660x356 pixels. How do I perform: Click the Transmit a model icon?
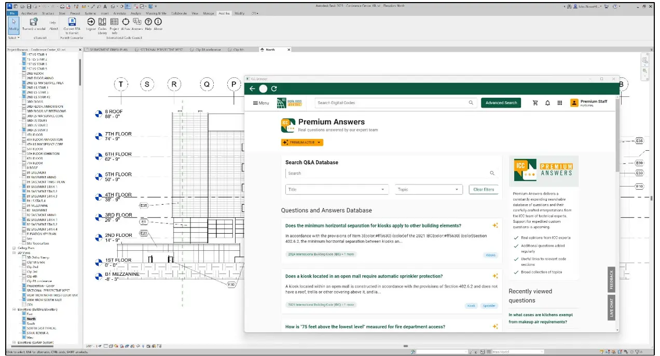click(x=33, y=22)
